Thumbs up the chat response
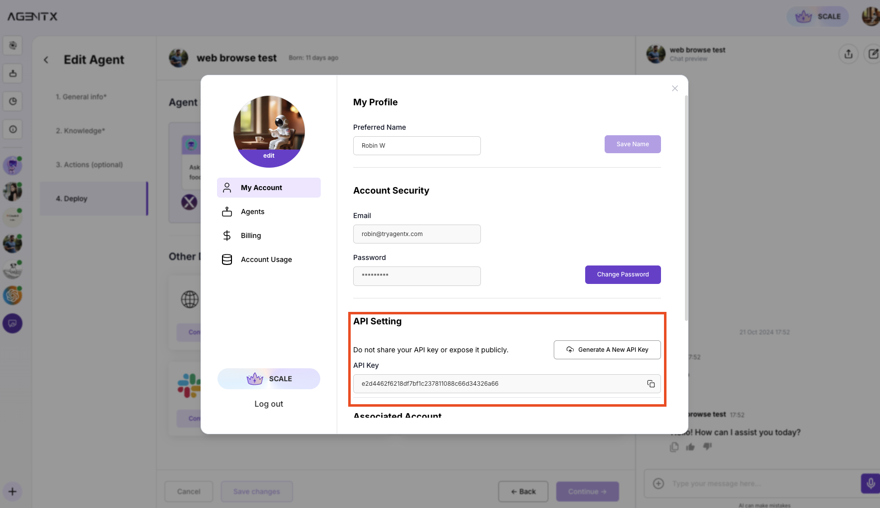 pos(690,447)
